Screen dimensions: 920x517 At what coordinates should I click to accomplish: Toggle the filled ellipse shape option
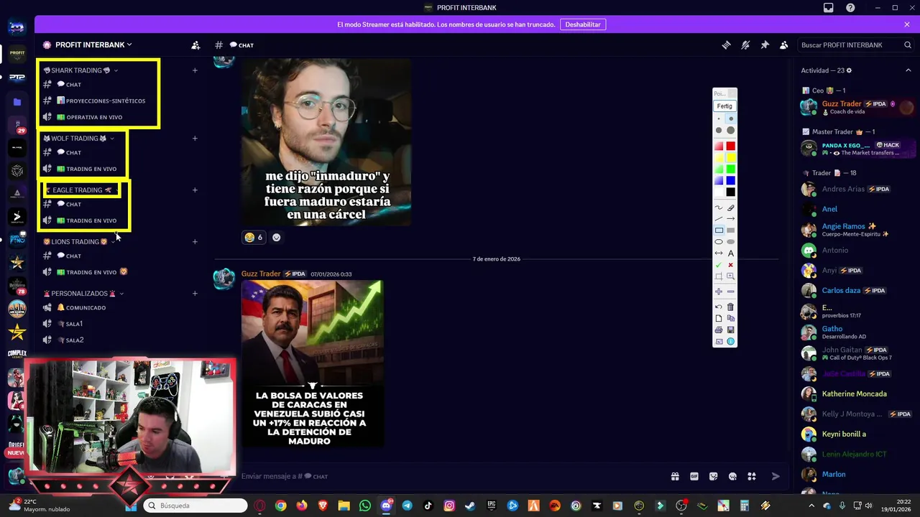(731, 242)
